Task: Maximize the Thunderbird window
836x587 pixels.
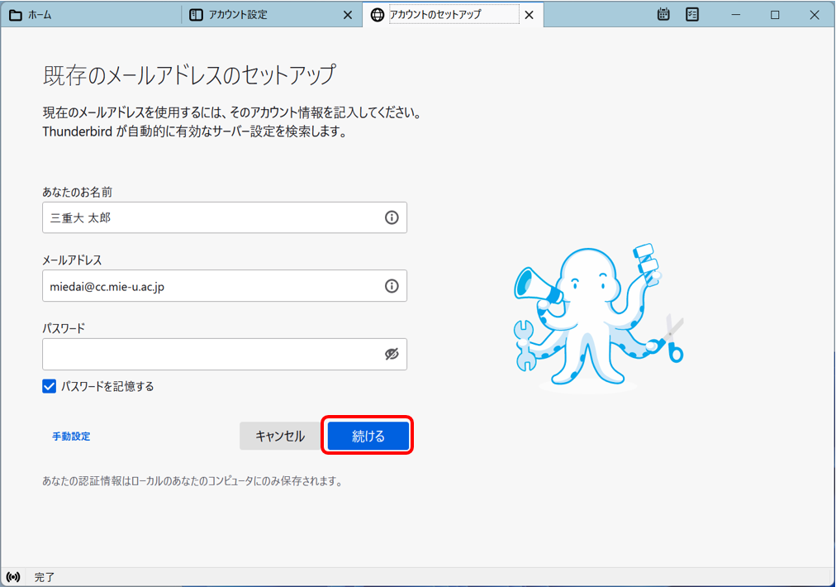Action: click(x=775, y=15)
